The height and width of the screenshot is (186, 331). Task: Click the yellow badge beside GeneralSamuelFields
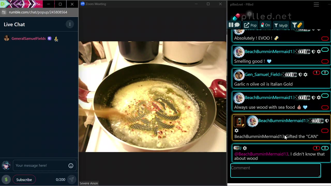[x=56, y=39]
